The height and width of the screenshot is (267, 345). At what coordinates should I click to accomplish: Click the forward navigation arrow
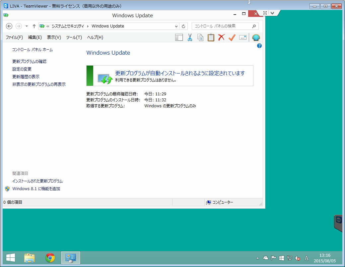coord(19,26)
